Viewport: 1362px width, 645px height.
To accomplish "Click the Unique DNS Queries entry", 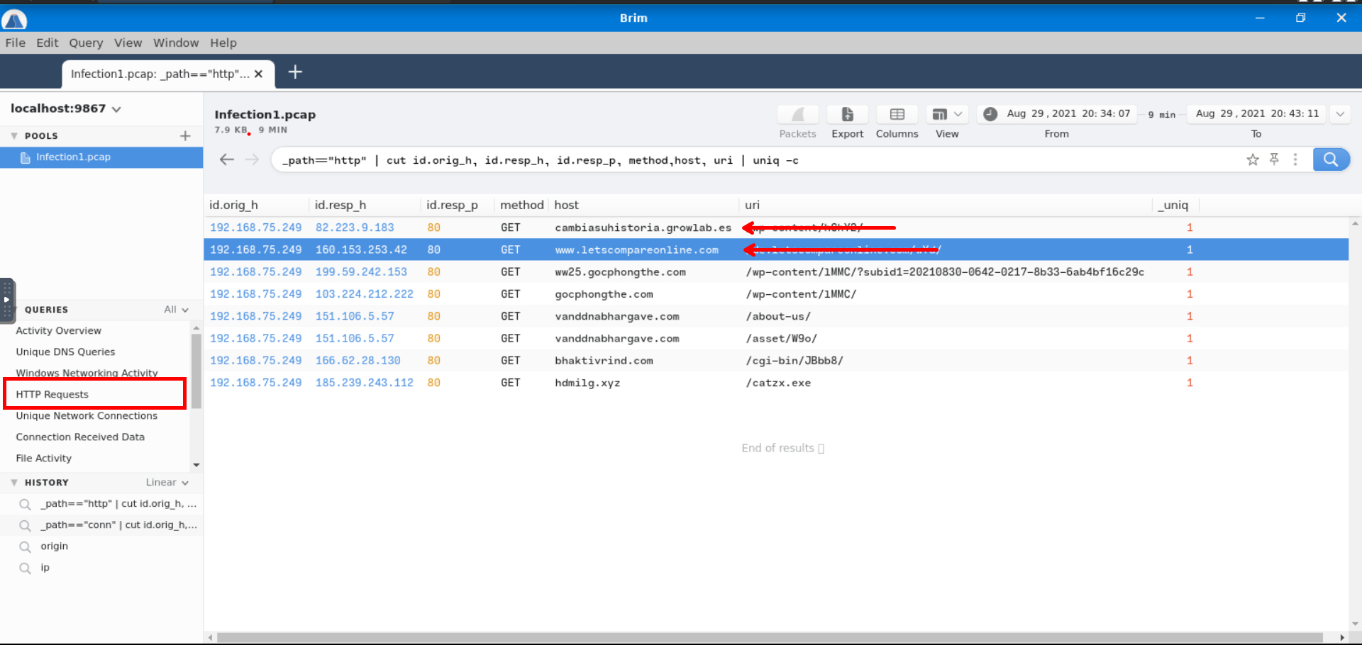I will click(65, 352).
